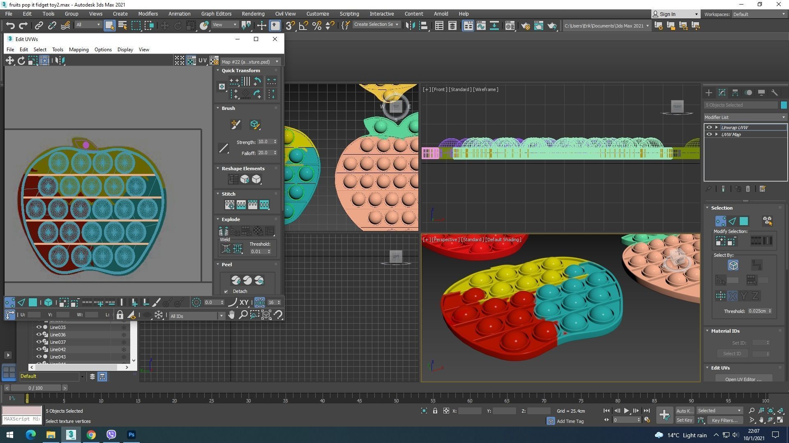Expand the All IDs dropdown
Image resolution: width=789 pixels, height=443 pixels.
pyautogui.click(x=221, y=316)
